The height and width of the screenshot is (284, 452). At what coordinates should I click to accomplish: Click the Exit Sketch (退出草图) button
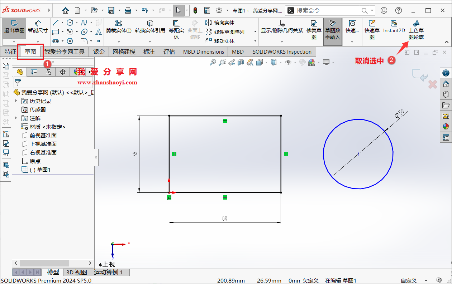14,28
